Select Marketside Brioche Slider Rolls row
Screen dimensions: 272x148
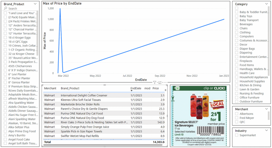click(x=104, y=104)
